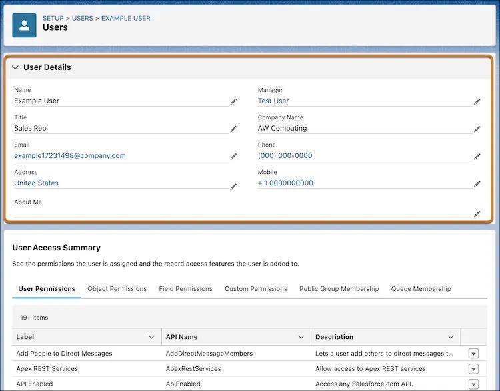Viewport: 500px width, 391px height.
Task: Open Description column dropdown chevron
Action: point(451,337)
